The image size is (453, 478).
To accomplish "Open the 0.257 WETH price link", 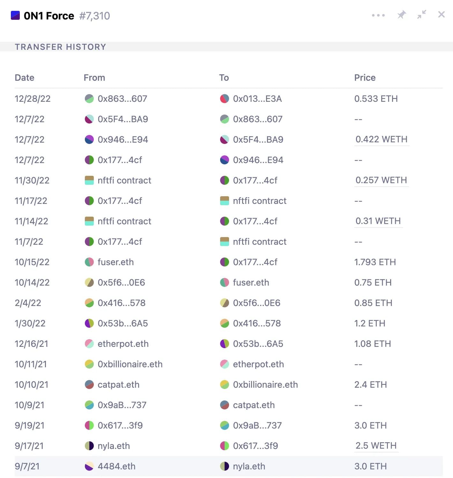I will click(x=381, y=180).
